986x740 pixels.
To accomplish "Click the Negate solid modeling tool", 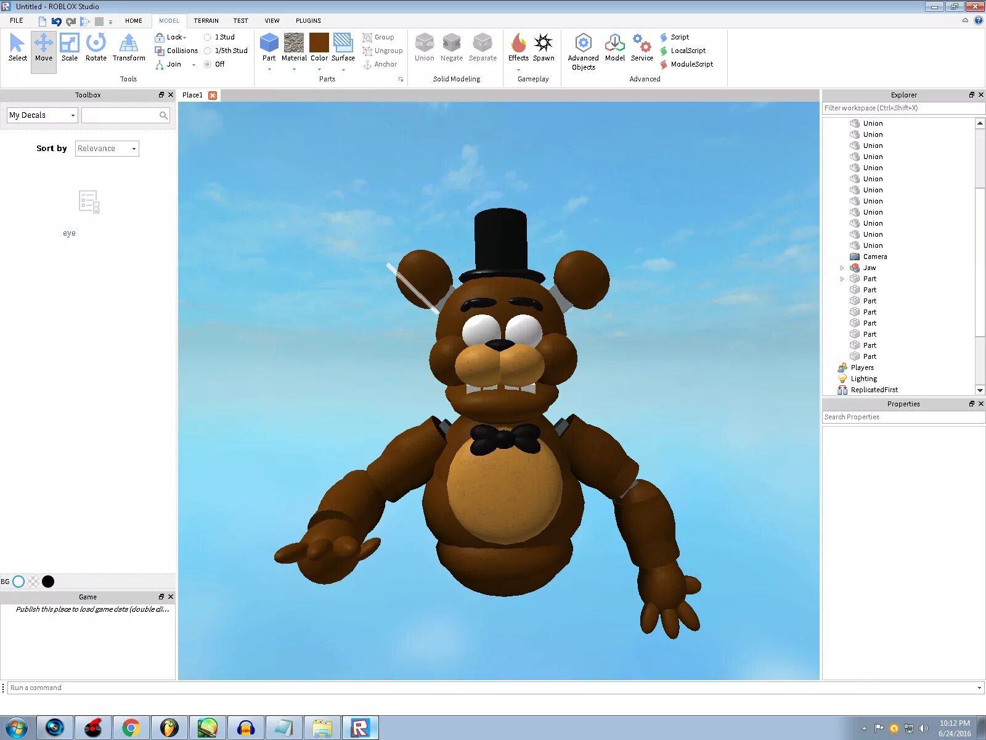I will [452, 48].
